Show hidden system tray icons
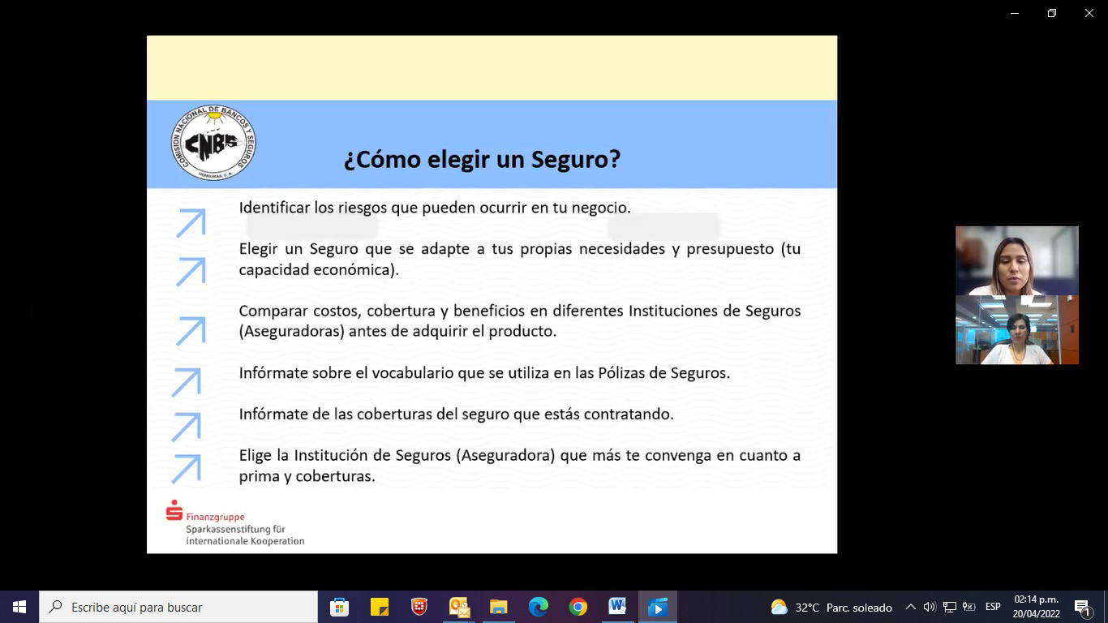The width and height of the screenshot is (1108, 623). 910,607
